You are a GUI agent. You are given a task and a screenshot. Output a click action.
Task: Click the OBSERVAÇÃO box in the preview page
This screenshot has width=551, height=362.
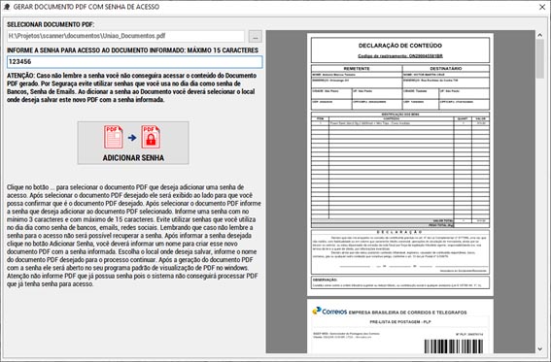pyautogui.click(x=400, y=282)
